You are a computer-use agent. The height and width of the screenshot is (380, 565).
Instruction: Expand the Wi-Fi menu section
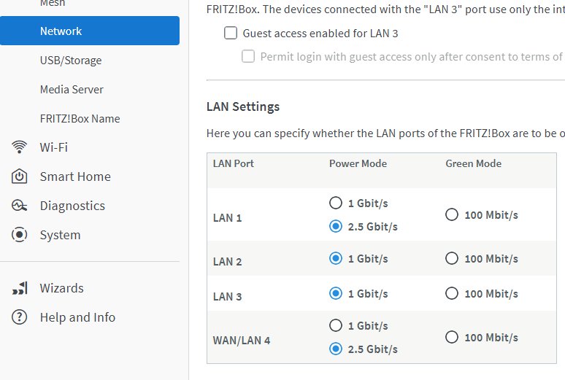click(54, 147)
